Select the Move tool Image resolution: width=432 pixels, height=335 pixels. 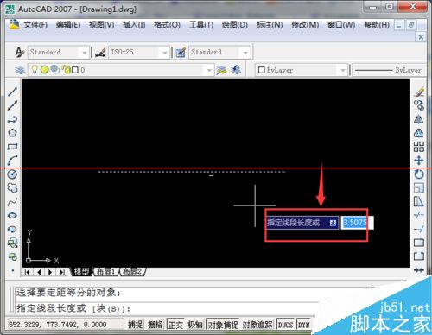point(419,161)
